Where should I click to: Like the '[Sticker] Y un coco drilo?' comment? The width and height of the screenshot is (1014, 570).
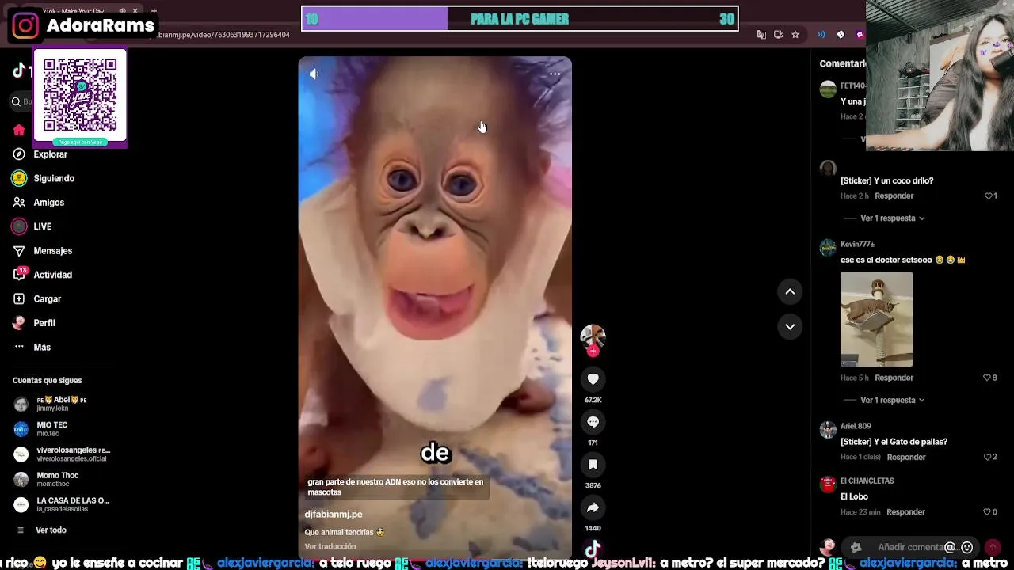[x=990, y=196]
